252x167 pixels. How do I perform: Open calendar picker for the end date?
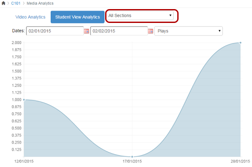[x=150, y=31]
